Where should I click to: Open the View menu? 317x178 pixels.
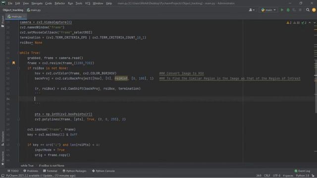click(26, 3)
